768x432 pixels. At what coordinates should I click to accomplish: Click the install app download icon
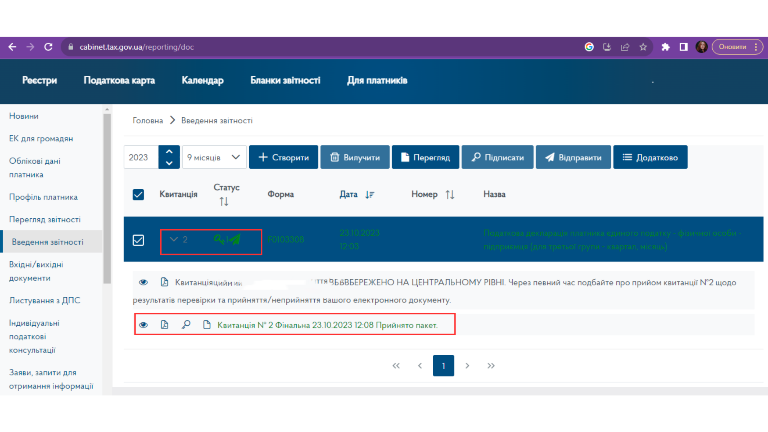tap(607, 47)
